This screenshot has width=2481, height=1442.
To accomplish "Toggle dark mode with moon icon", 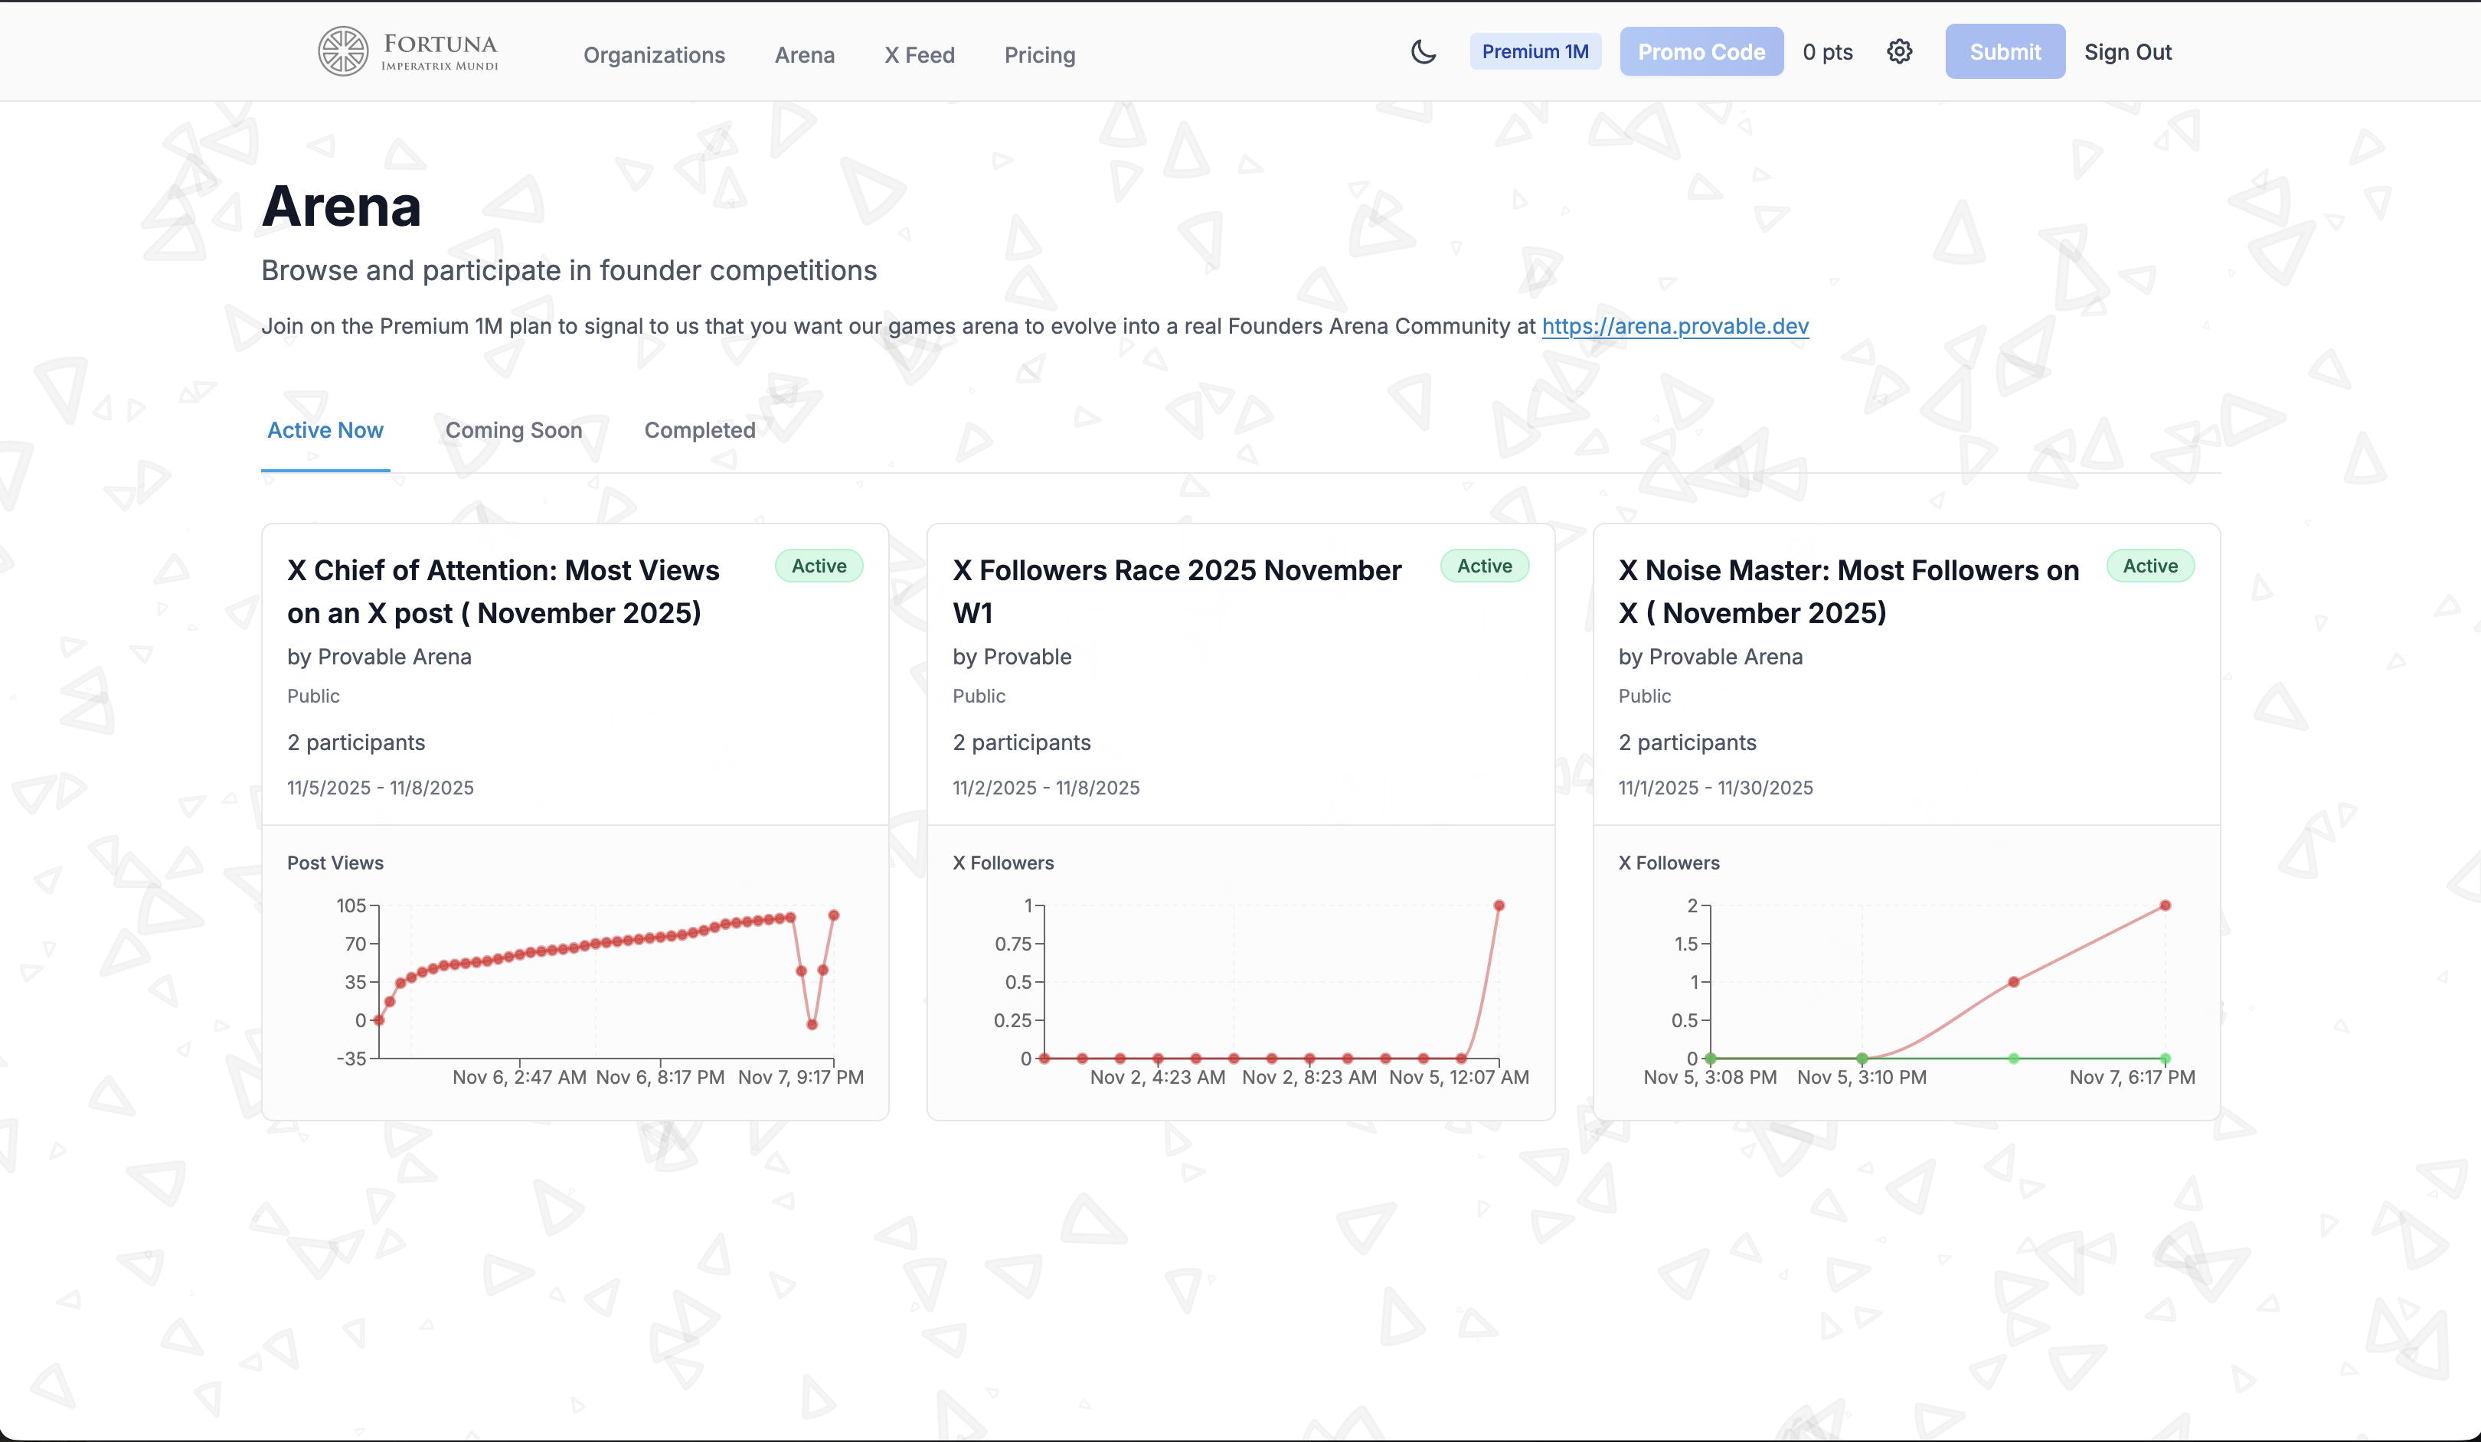I will point(1423,52).
